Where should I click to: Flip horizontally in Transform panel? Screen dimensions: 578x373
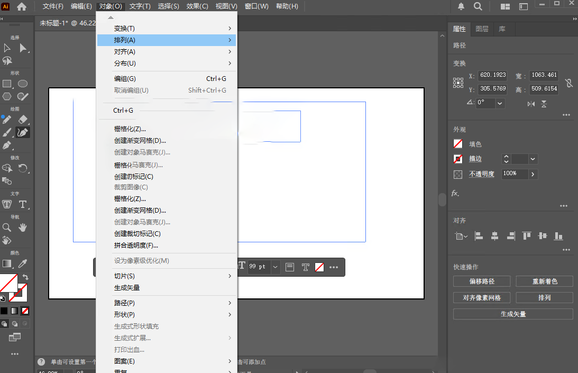531,104
